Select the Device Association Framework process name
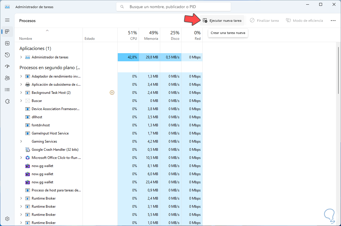Image resolution: width=341 pixels, height=226 pixels. [x=56, y=109]
